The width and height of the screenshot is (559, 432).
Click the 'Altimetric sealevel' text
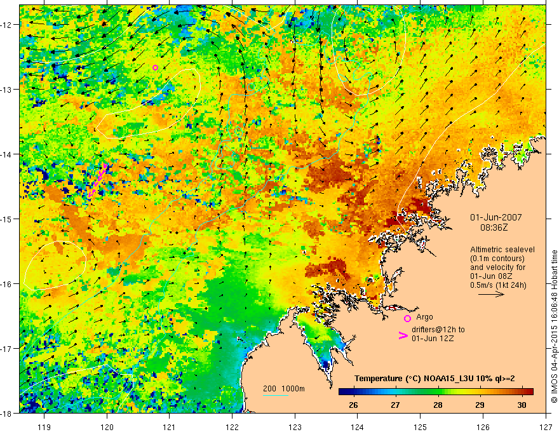[x=502, y=250]
